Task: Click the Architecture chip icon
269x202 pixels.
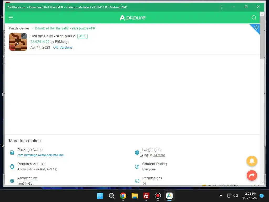Action: click(12, 181)
